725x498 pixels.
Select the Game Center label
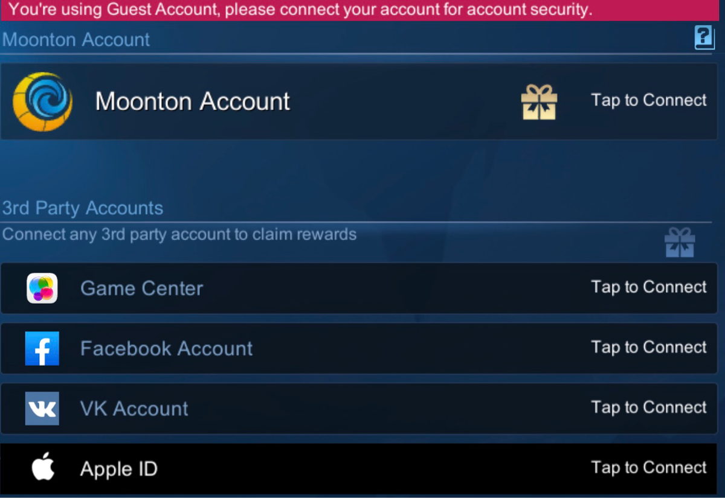(x=142, y=289)
